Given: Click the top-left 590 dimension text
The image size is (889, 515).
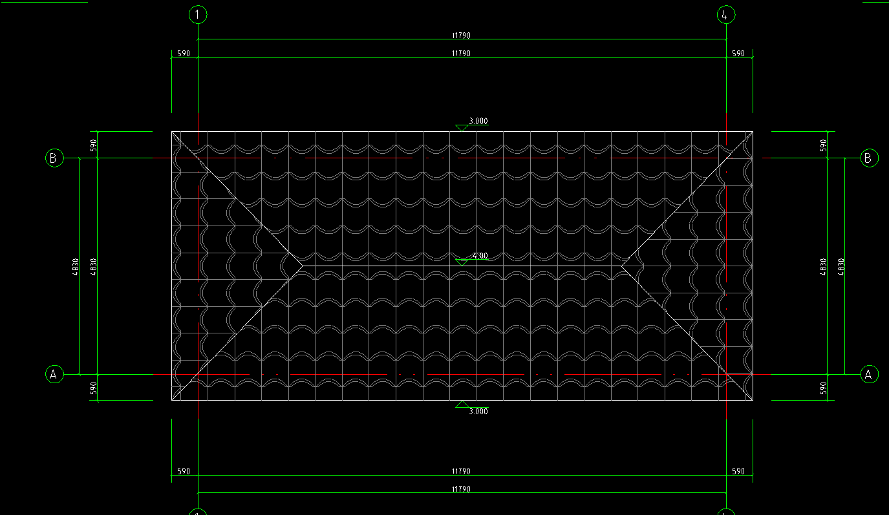Looking at the screenshot, I should [x=184, y=54].
